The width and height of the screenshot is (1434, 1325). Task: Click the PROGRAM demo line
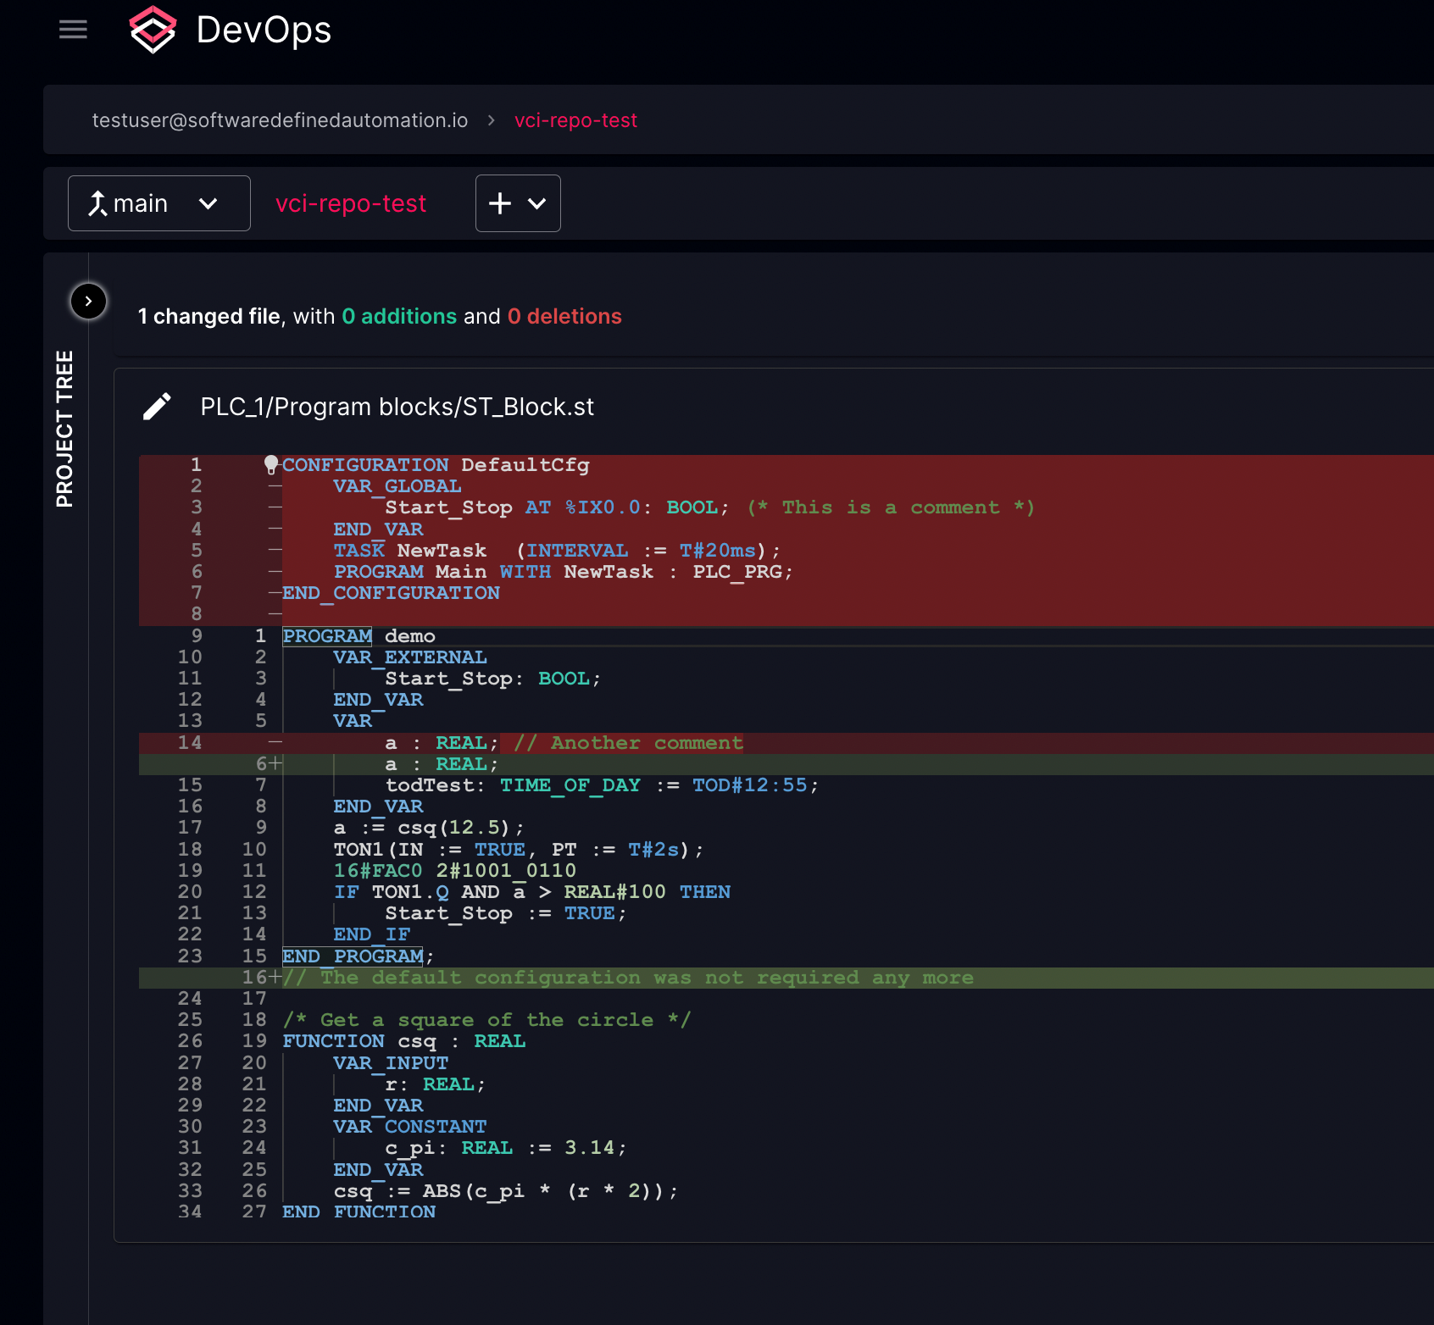tap(358, 636)
